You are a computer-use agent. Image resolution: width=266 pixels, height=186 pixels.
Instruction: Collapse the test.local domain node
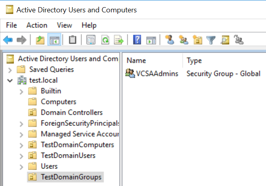[10, 80]
